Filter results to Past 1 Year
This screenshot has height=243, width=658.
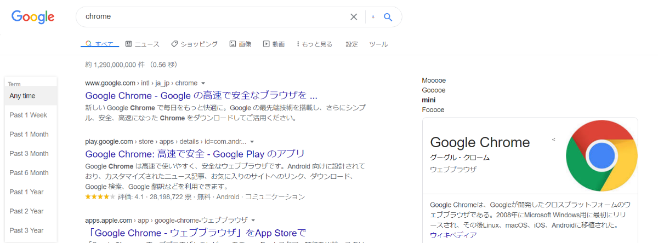coord(31,192)
